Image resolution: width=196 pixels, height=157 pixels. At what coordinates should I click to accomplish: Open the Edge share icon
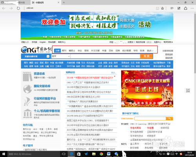[x=185, y=8]
